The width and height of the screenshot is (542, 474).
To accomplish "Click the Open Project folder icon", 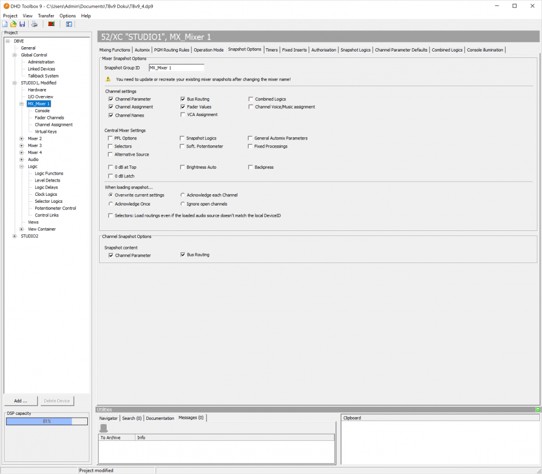I will [x=12, y=24].
